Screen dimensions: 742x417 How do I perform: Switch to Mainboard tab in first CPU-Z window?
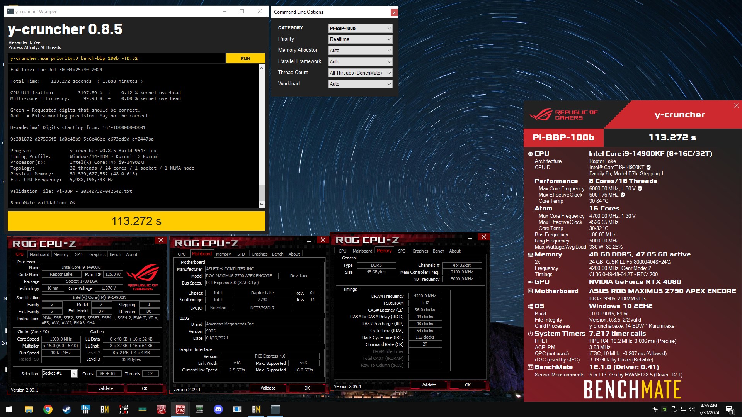click(39, 254)
